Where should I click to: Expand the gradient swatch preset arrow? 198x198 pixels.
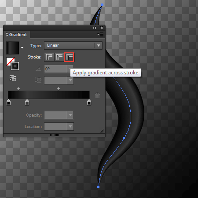tap(22, 48)
